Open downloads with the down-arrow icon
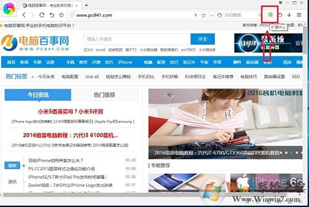Image resolution: width=309 pixels, height=207 pixels. (289, 15)
